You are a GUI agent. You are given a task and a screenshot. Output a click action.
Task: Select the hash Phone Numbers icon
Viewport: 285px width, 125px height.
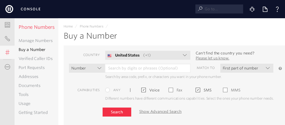point(7,52)
